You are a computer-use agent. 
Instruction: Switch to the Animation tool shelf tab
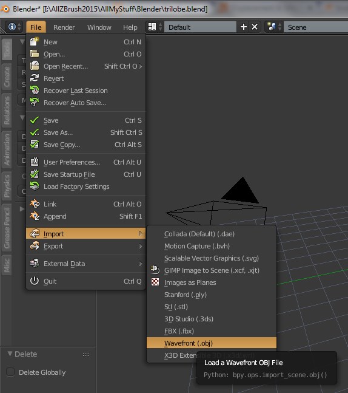pos(7,149)
